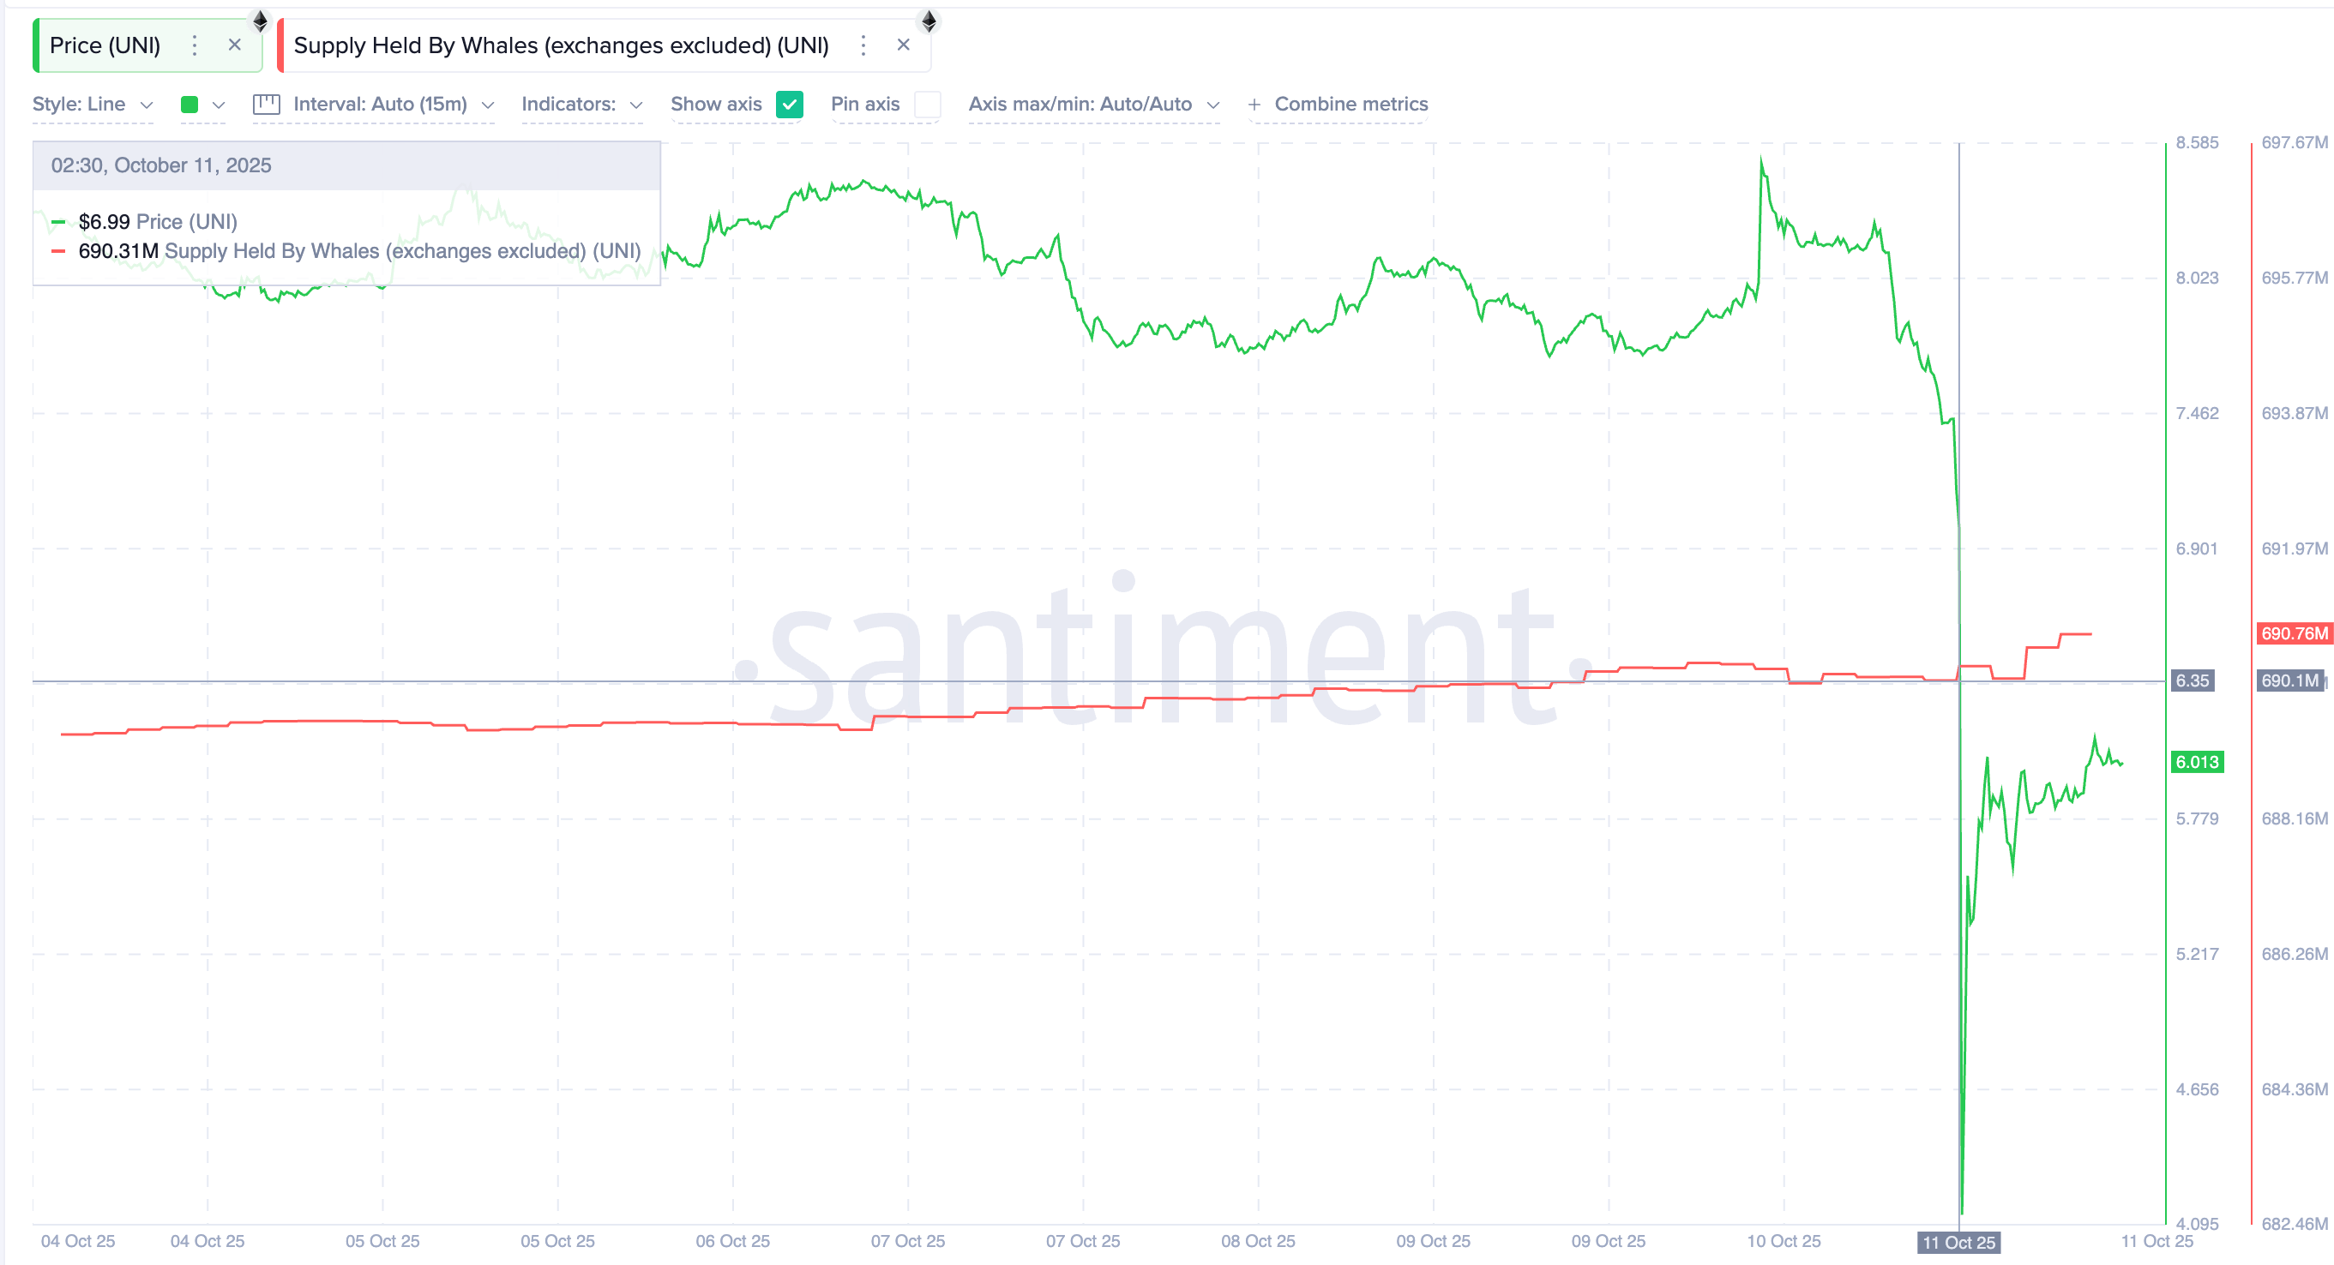This screenshot has width=2334, height=1265.
Task: Click the 6.013 price label on right axis
Action: click(x=2196, y=762)
